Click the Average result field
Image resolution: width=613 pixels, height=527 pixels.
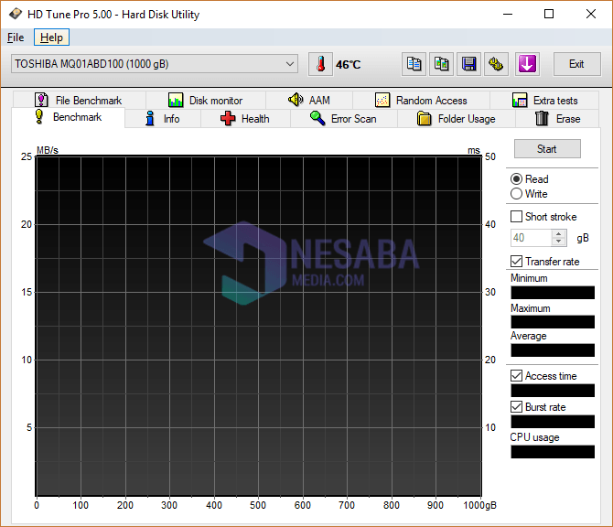coord(553,350)
